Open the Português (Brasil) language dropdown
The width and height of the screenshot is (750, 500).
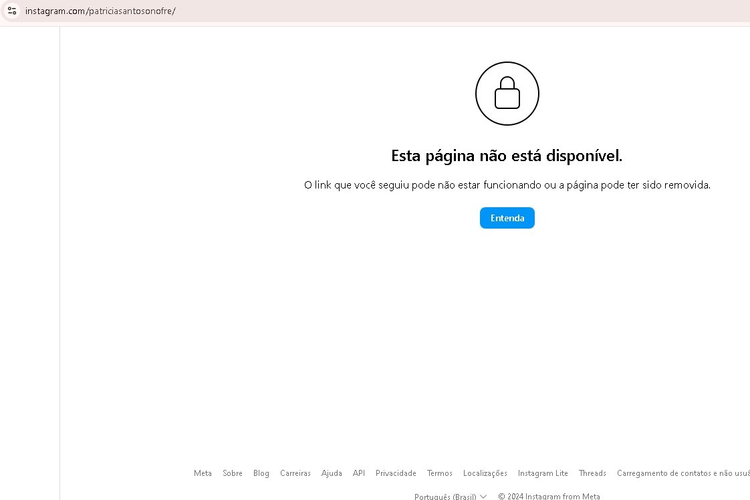pyautogui.click(x=450, y=497)
